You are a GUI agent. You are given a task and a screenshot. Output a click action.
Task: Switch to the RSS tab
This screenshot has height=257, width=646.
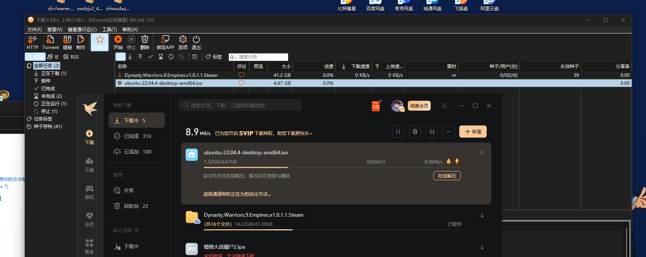pyautogui.click(x=71, y=57)
